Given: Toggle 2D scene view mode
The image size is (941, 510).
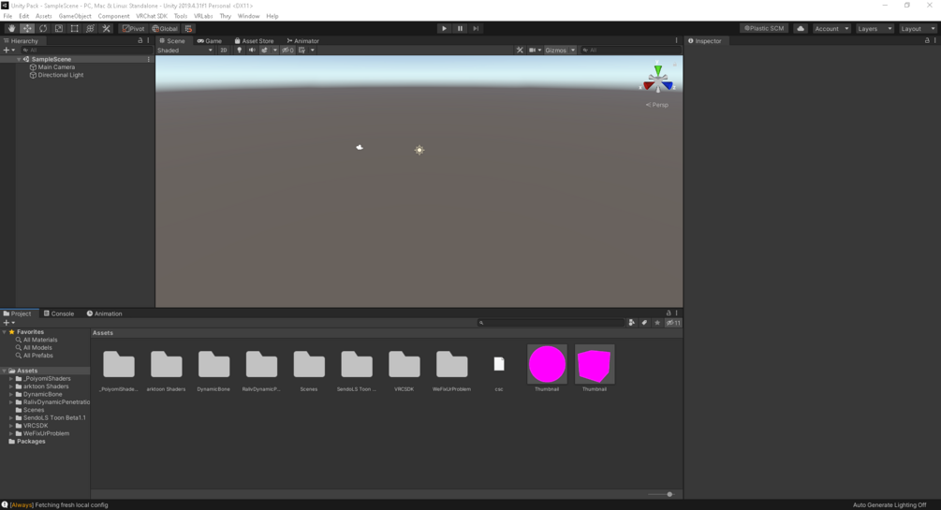Looking at the screenshot, I should [x=224, y=50].
